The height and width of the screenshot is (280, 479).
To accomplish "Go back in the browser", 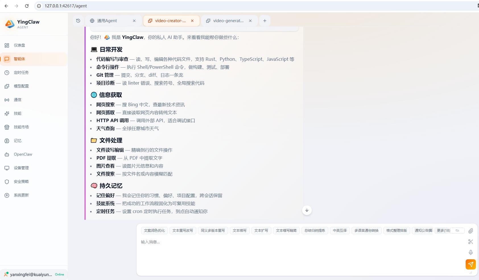I will coord(6,6).
